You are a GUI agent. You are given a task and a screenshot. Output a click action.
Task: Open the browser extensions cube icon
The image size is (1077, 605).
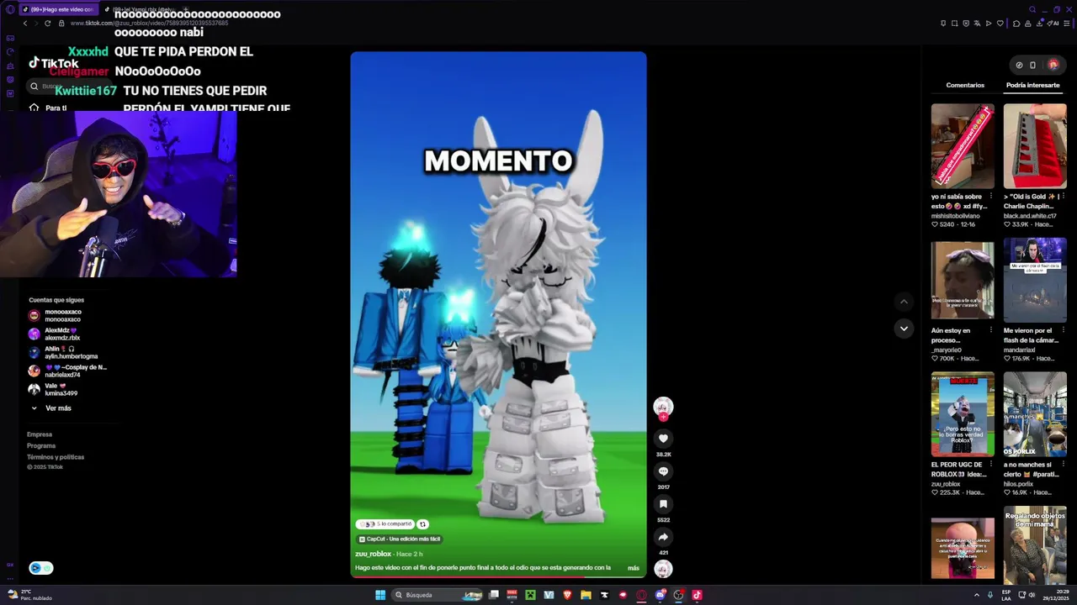[x=1016, y=24]
